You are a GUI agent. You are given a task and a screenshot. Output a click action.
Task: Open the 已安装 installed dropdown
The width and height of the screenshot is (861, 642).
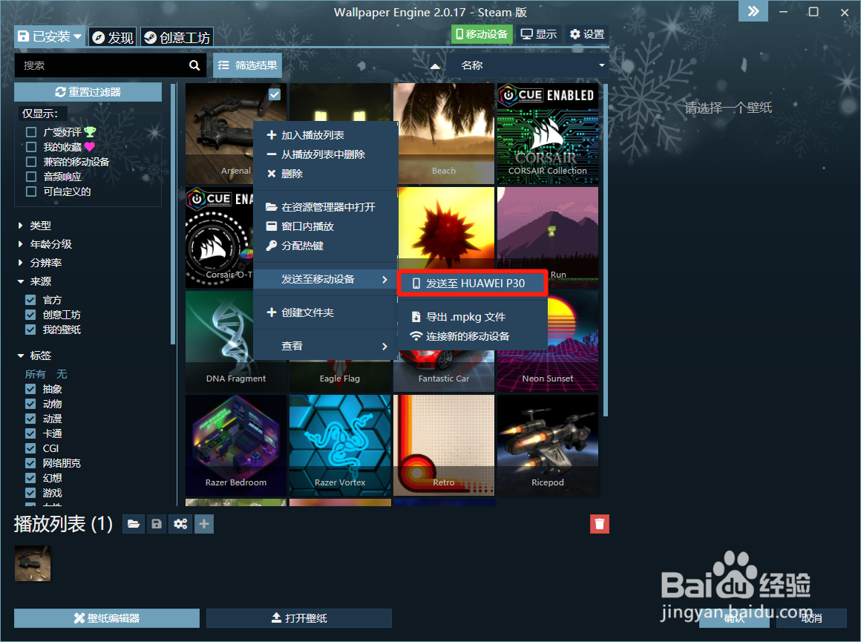pos(50,37)
